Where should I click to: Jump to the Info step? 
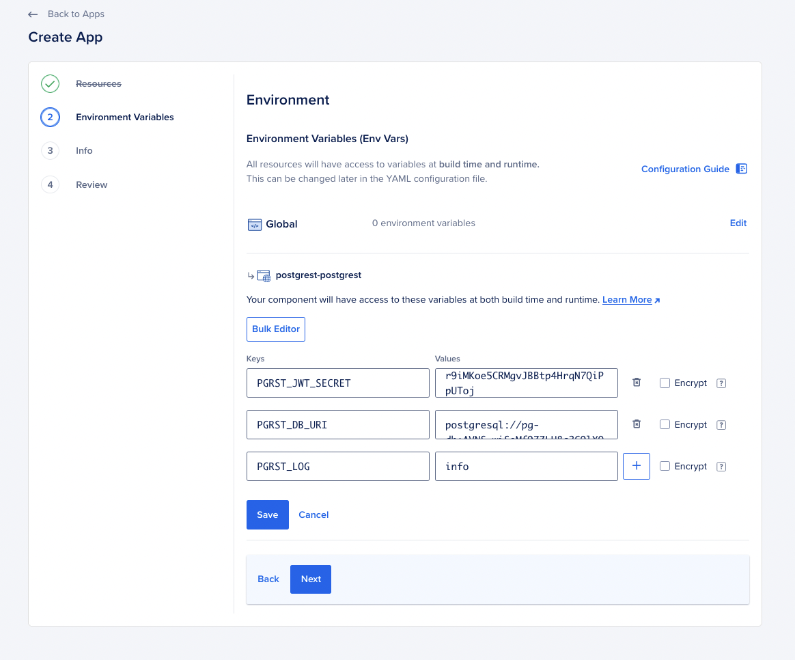(84, 150)
